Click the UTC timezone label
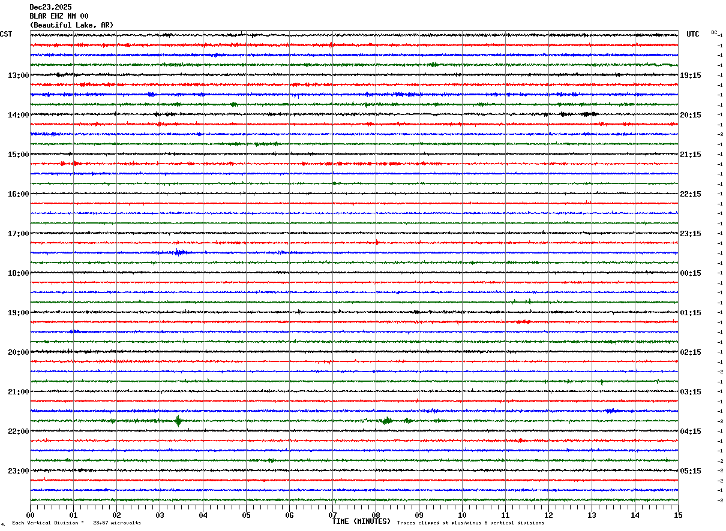This screenshot has height=531, width=726. point(693,34)
